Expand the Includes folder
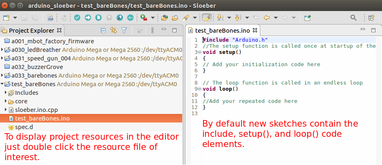The image size is (382, 165). pyautogui.click(x=6, y=93)
